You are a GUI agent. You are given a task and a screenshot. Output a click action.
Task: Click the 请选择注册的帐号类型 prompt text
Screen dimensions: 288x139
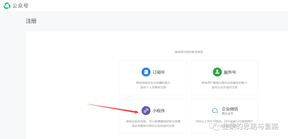pos(189,52)
